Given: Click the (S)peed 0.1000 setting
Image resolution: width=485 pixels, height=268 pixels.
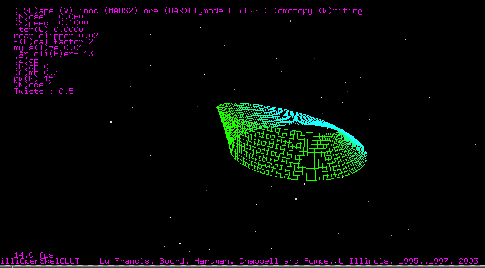Looking at the screenshot, I should pyautogui.click(x=51, y=23).
